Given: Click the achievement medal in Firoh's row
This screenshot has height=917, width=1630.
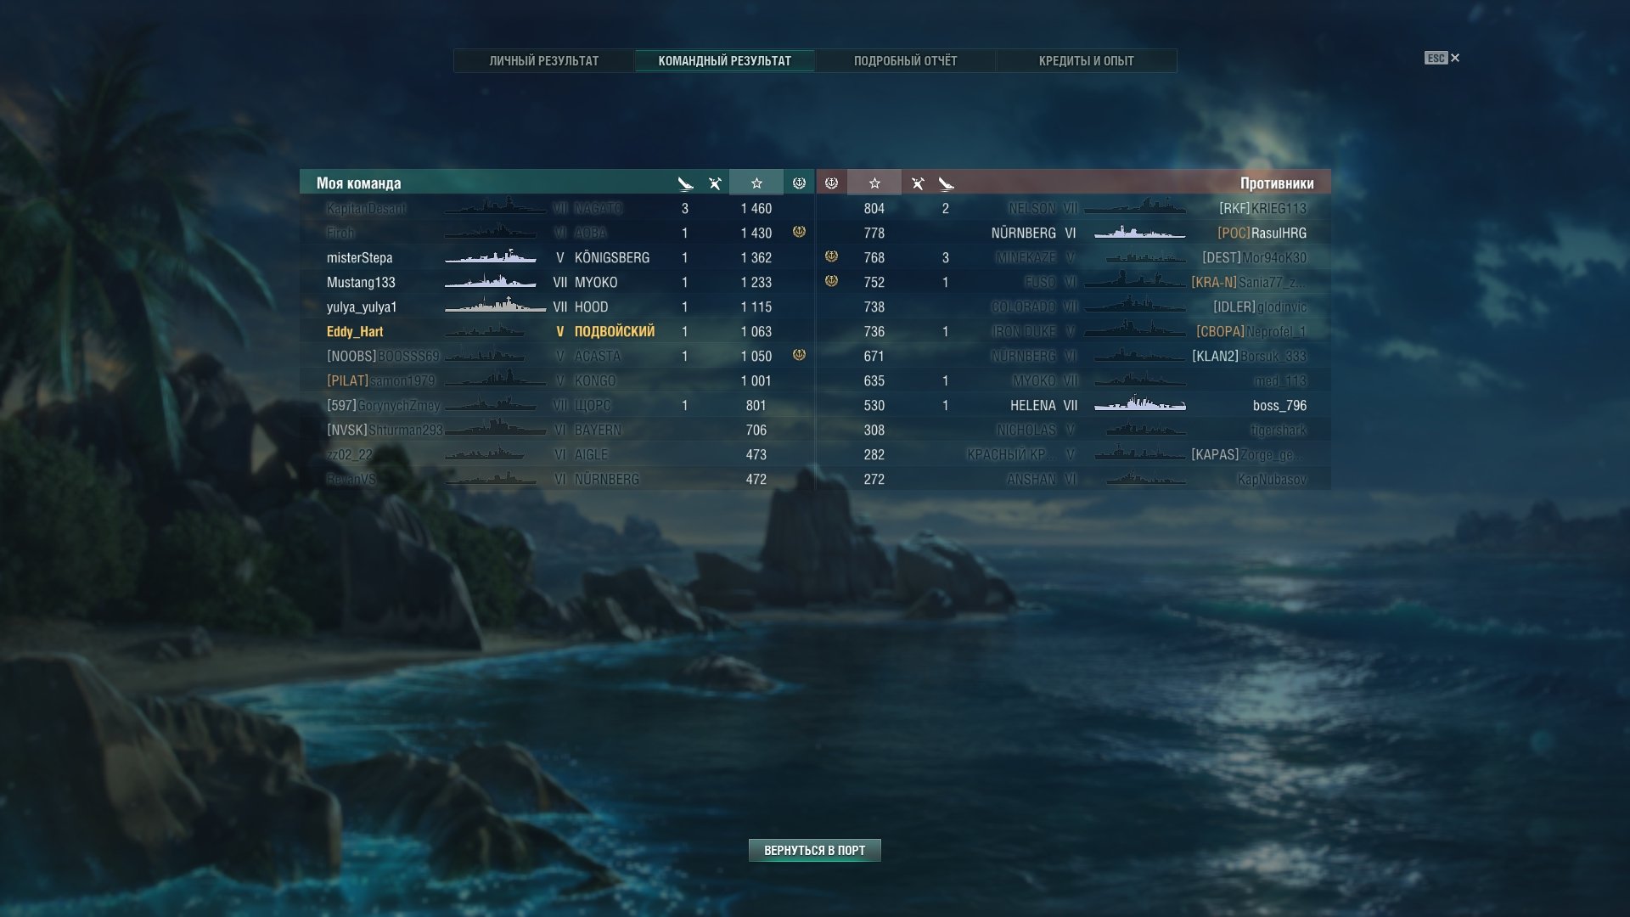Looking at the screenshot, I should click(x=799, y=232).
